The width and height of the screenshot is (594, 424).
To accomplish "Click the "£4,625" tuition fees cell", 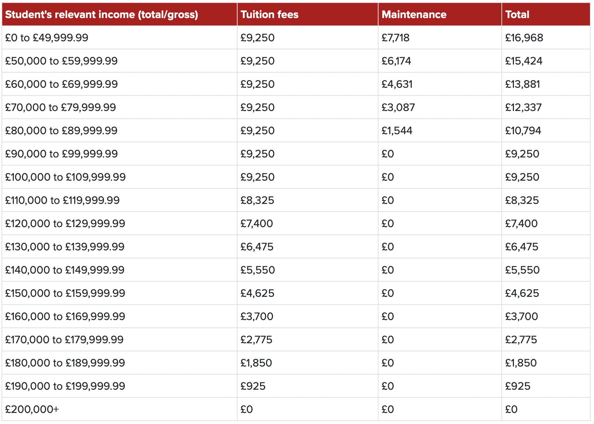I will [307, 293].
